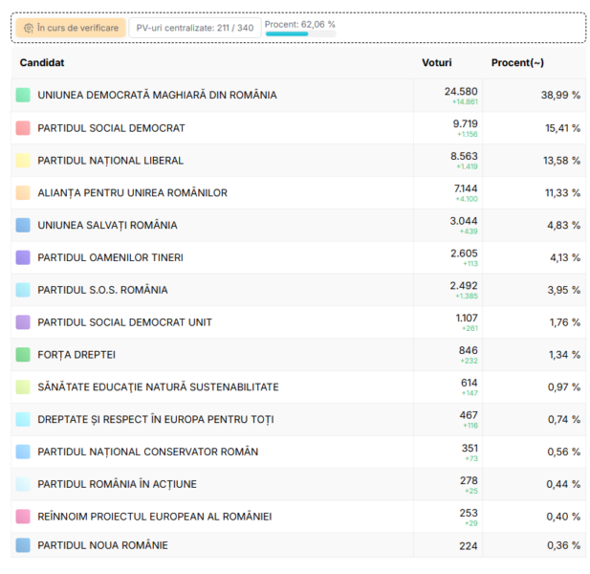
Task: Click purple swatch for Partidul Oamenilor Tineri
Action: pos(23,257)
